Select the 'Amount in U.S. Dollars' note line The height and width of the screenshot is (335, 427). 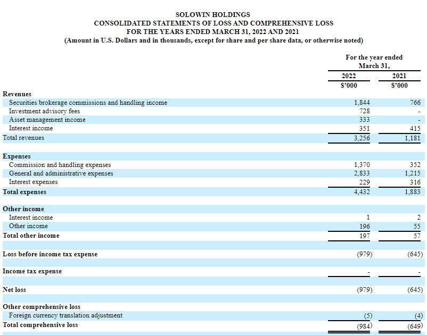tap(214, 40)
